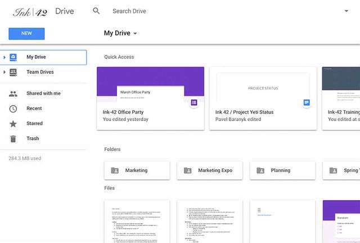Expand My Drive tree arrow in sidebar
This screenshot has height=243, width=360.
coord(4,57)
